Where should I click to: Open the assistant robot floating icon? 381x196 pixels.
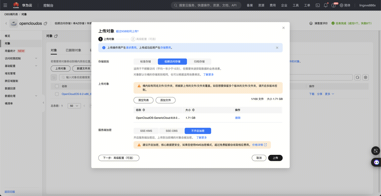(376, 162)
